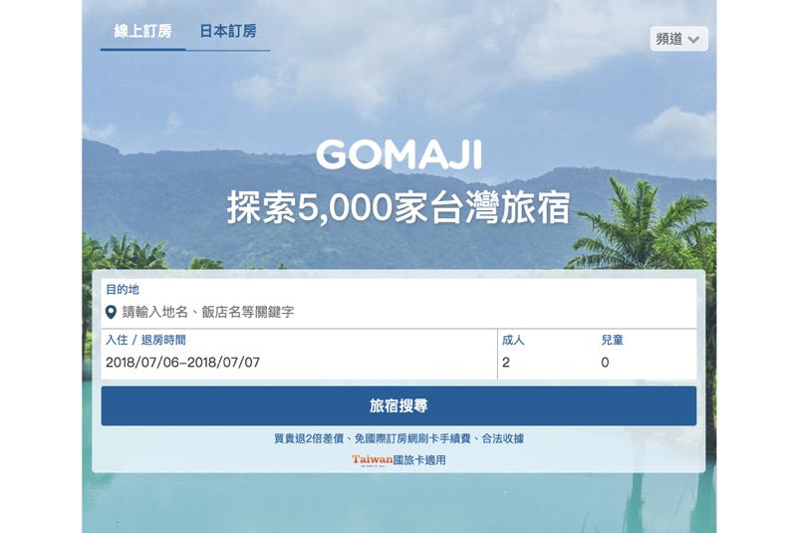Screen dimensions: 797x533
Task: Focus the destination keyword input field
Action: click(x=399, y=312)
